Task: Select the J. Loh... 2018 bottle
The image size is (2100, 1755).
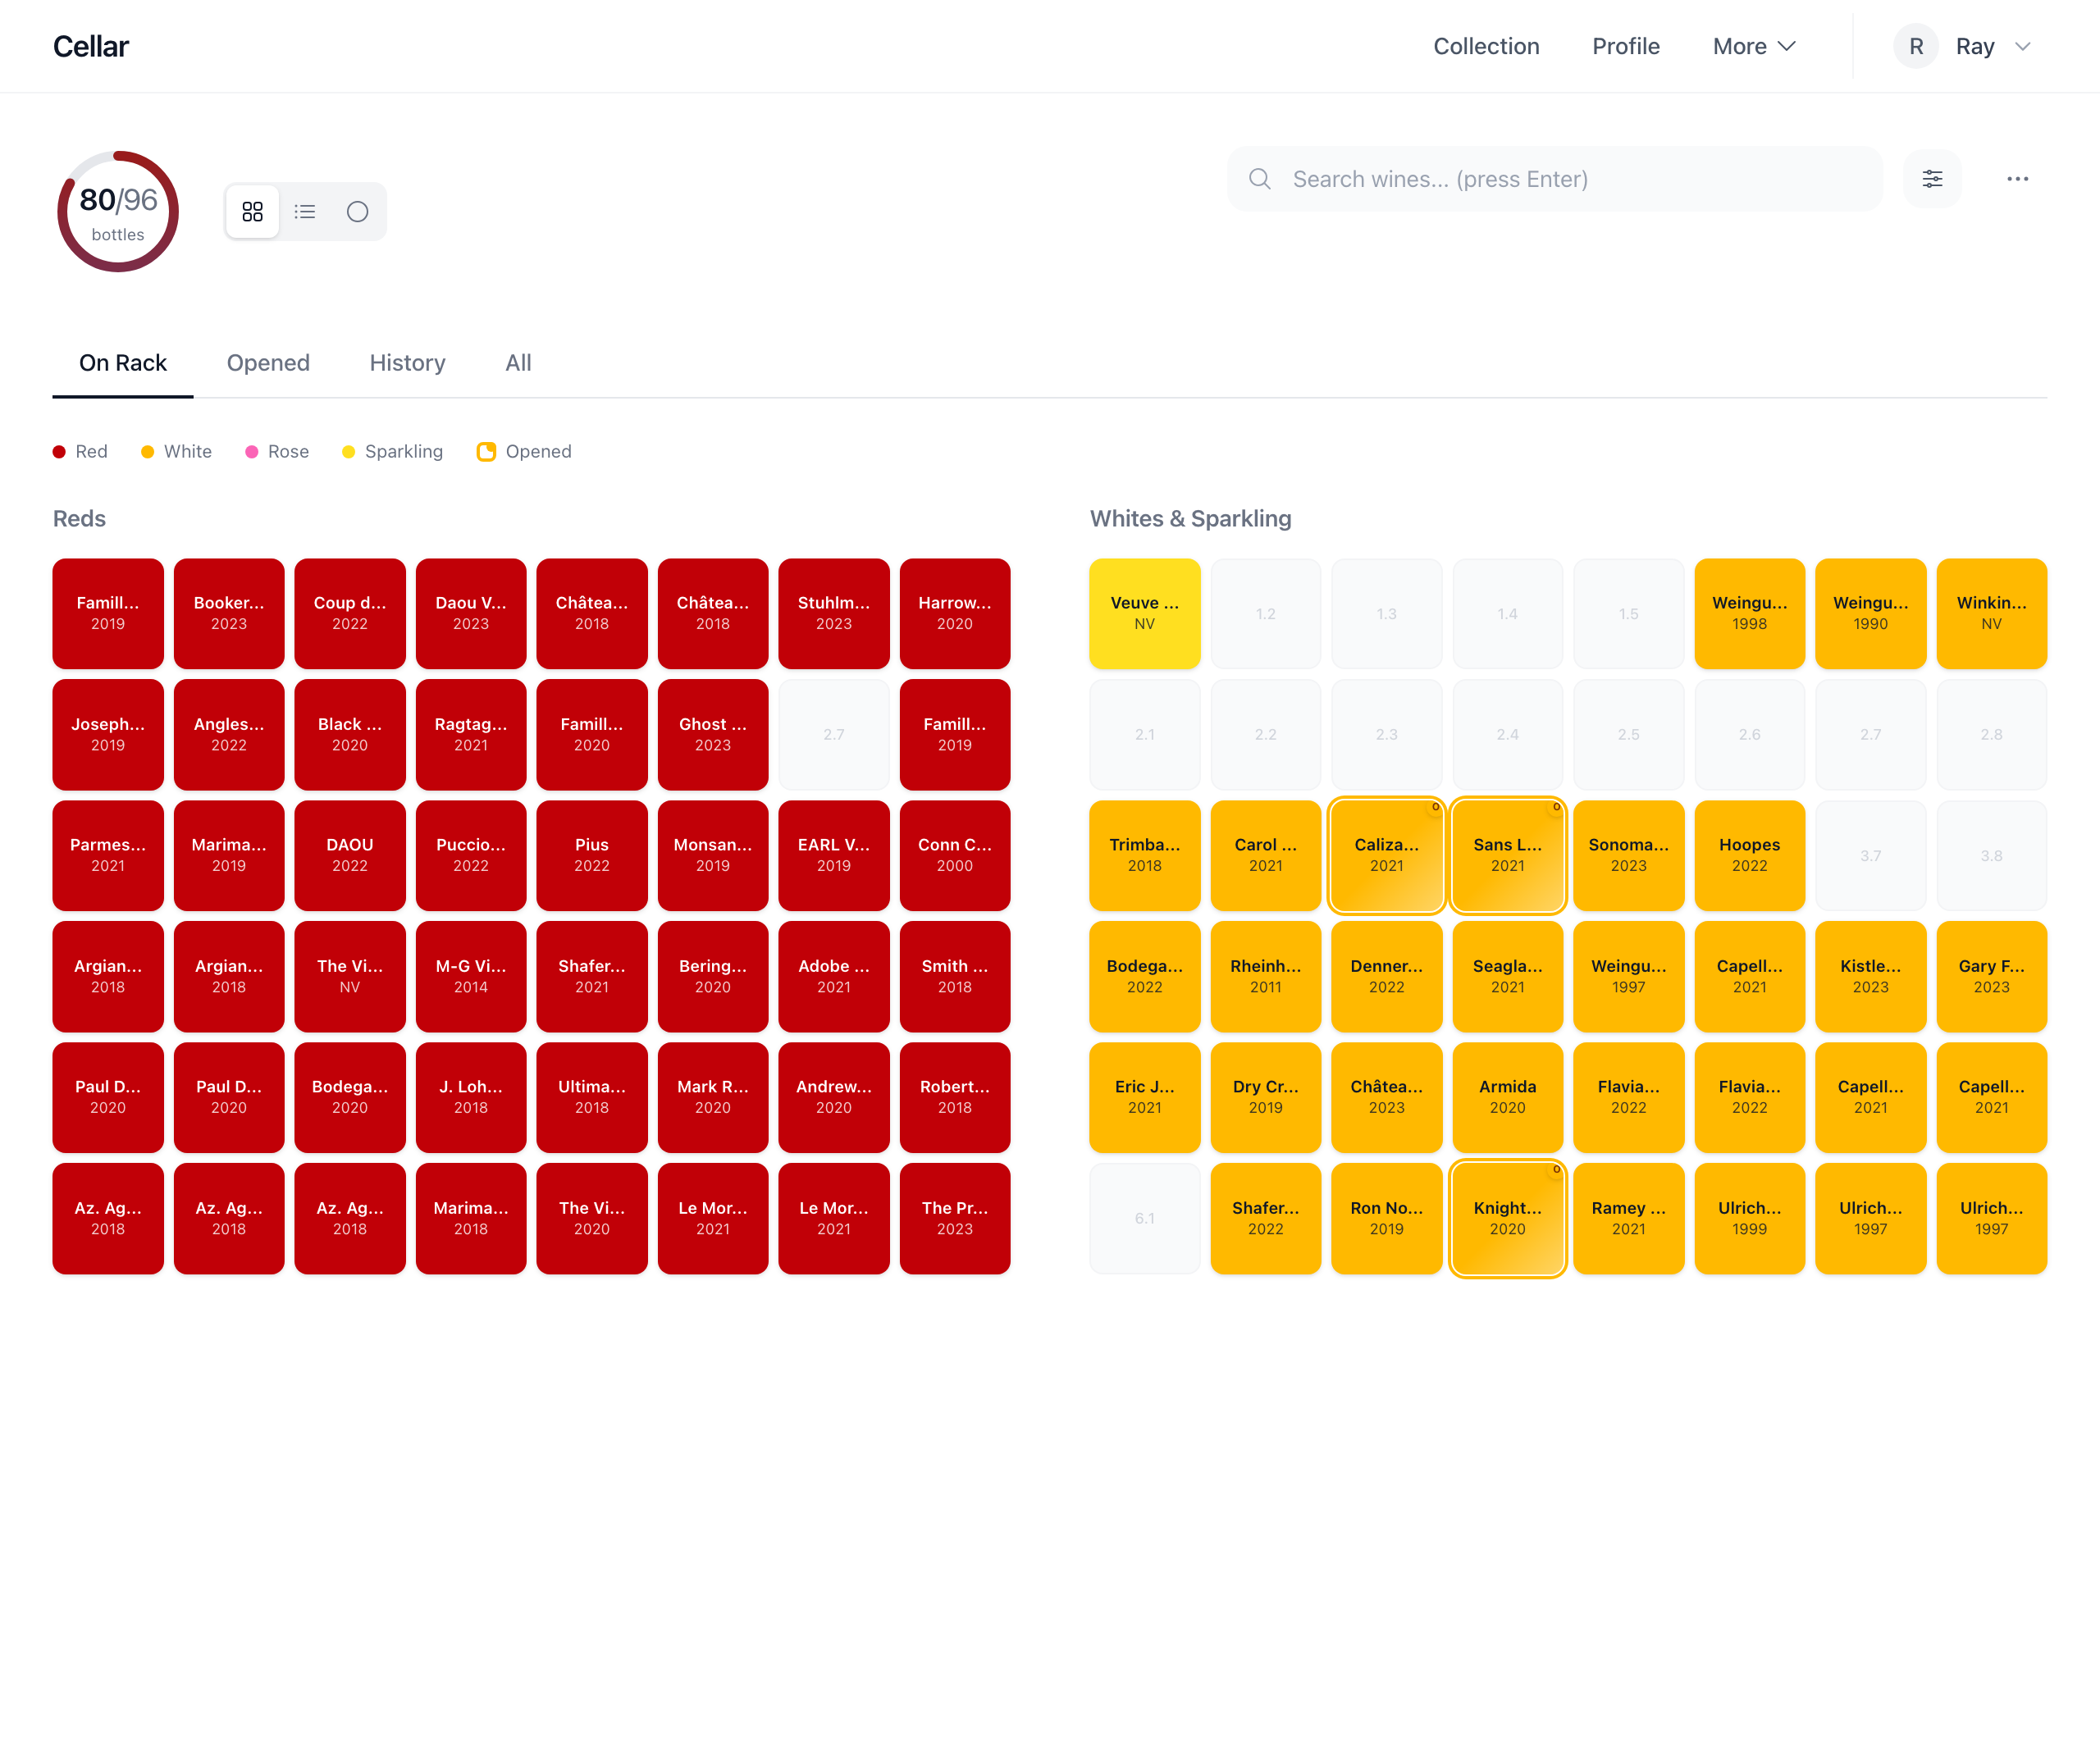Action: pyautogui.click(x=471, y=1098)
